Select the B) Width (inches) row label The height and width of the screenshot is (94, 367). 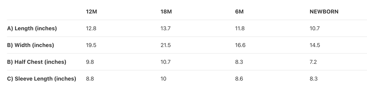(30, 45)
